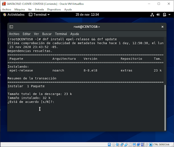Click the 'epel-release' package name in table
174x147 pixels.
(x=21, y=70)
